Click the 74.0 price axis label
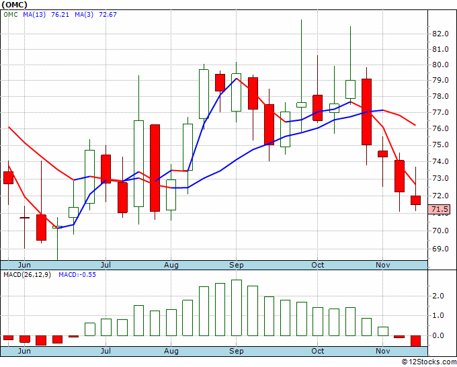The image size is (457, 367). (x=440, y=161)
